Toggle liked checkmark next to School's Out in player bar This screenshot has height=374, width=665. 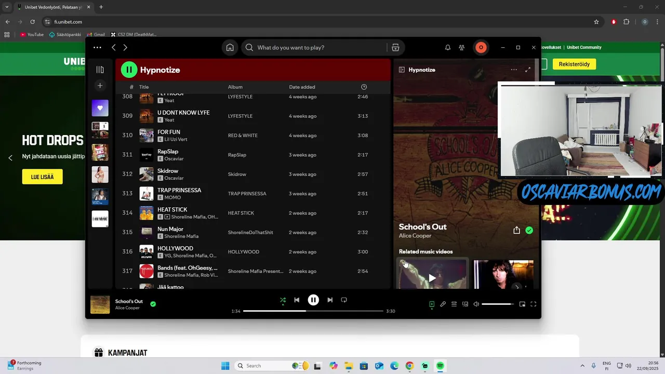click(153, 304)
